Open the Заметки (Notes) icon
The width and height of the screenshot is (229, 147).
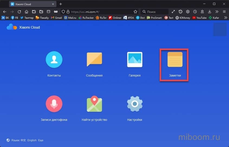coord(175,59)
